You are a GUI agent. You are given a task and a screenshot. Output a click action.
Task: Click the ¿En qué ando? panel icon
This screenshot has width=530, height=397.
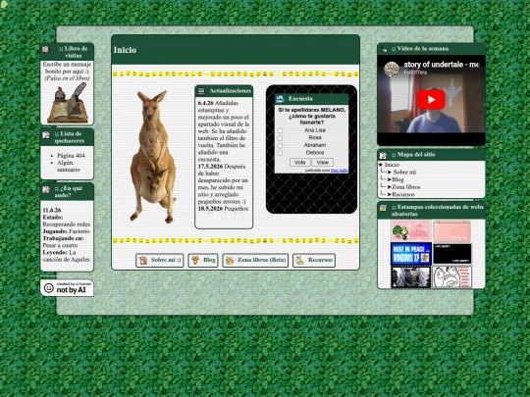point(46,189)
